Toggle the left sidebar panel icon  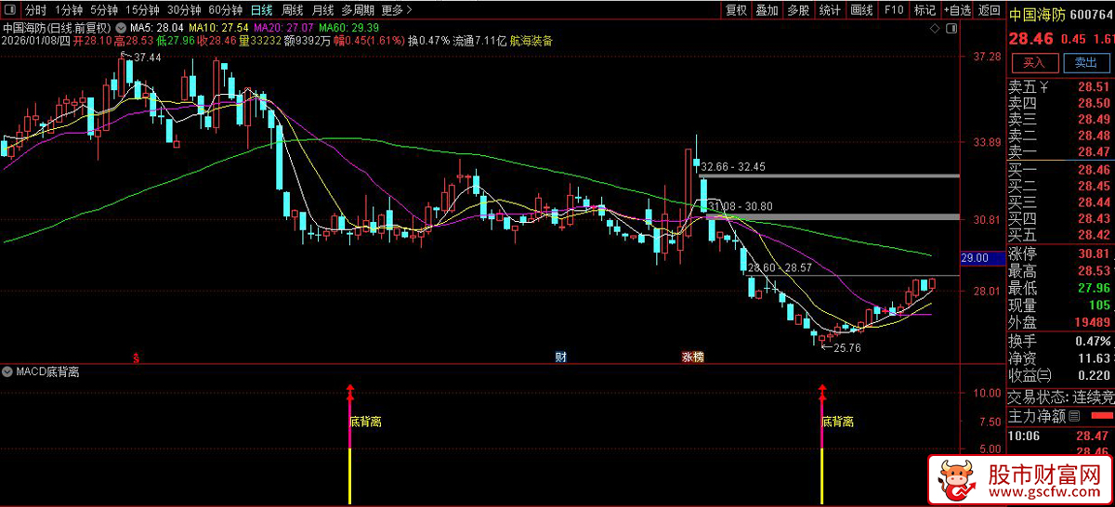click(x=9, y=10)
